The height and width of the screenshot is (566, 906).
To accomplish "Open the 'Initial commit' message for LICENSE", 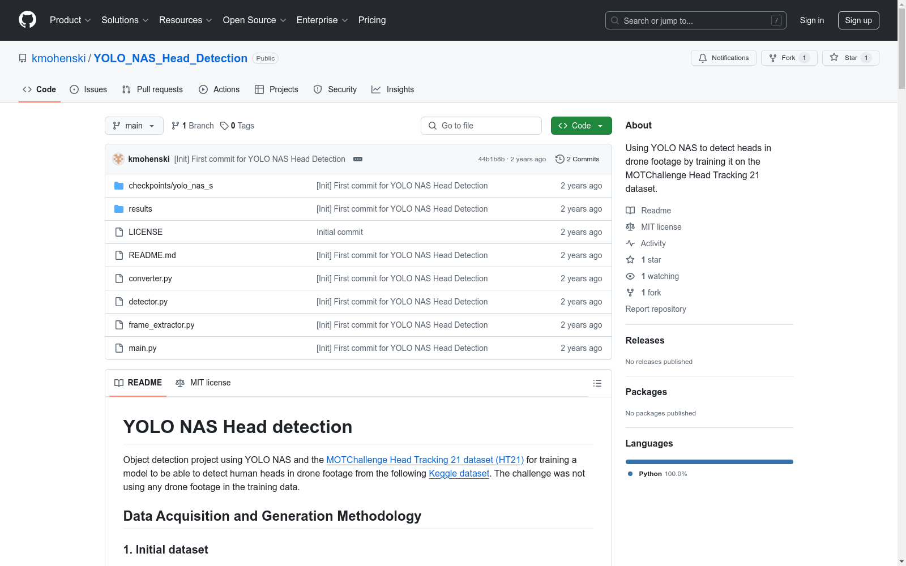I will (340, 232).
